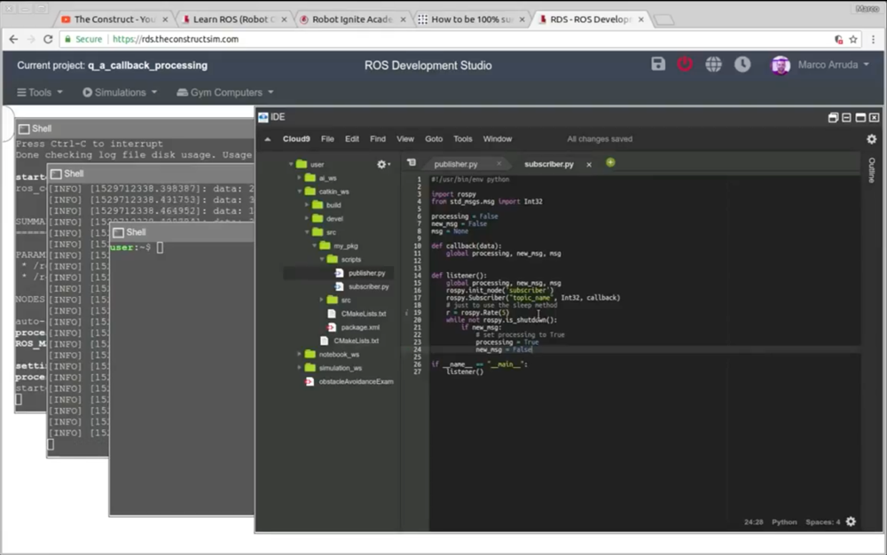Screen dimensions: 887x555
Task: Click the front Shell window title icon
Action: (118, 232)
